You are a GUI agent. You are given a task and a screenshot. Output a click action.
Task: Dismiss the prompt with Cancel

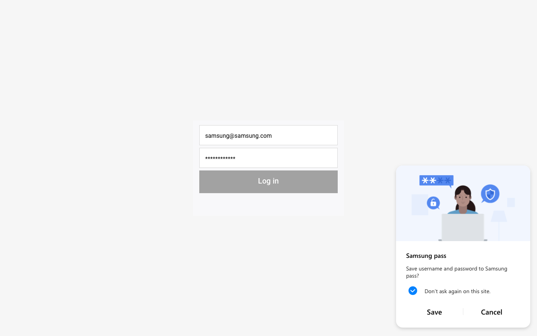point(491,312)
